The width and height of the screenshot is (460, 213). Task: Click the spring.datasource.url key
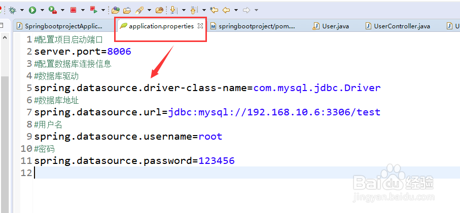98,112
